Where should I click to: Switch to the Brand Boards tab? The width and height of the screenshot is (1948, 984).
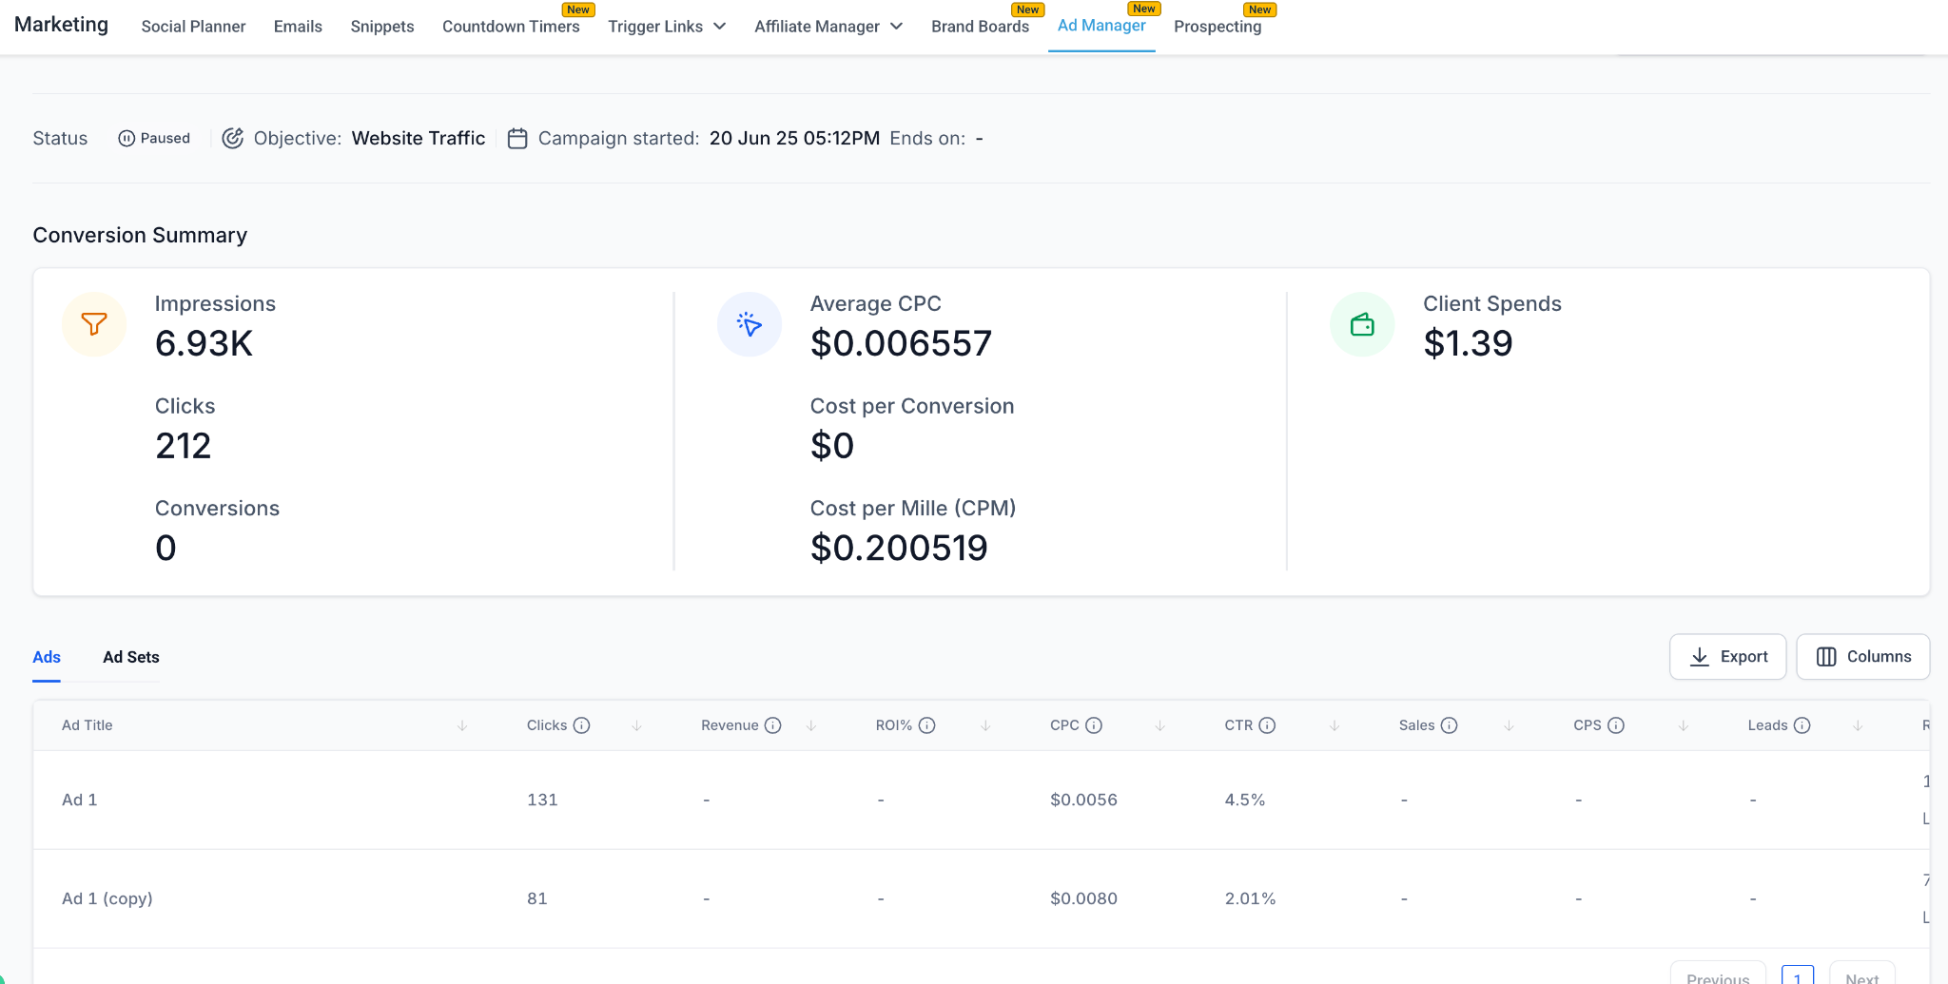980,27
